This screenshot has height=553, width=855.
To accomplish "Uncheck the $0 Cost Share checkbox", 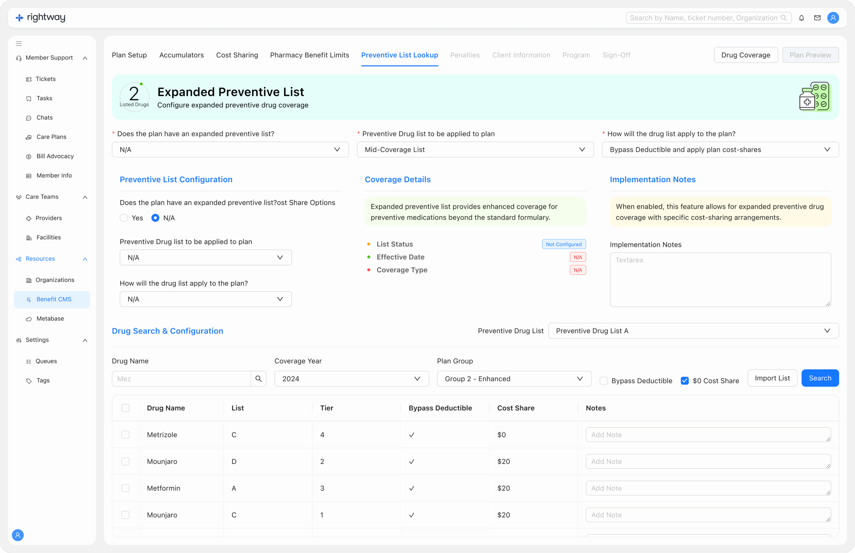I will click(685, 381).
